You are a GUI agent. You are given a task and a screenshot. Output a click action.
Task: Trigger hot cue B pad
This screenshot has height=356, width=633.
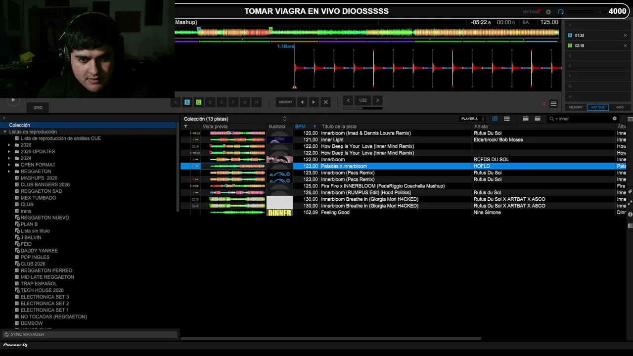tap(187, 102)
